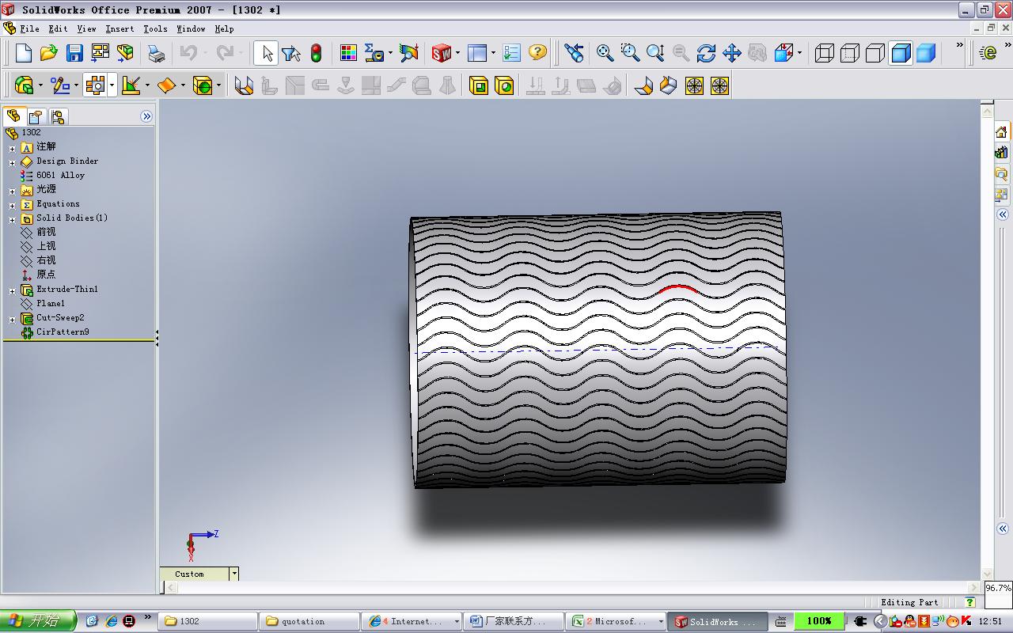Create a new document with New icon
Screen dimensions: 1013x633
coord(24,53)
